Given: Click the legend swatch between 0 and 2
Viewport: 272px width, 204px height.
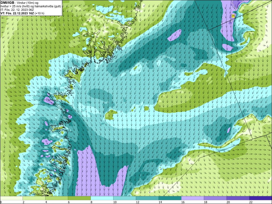Looking at the screenshot, I should pos(11,198).
